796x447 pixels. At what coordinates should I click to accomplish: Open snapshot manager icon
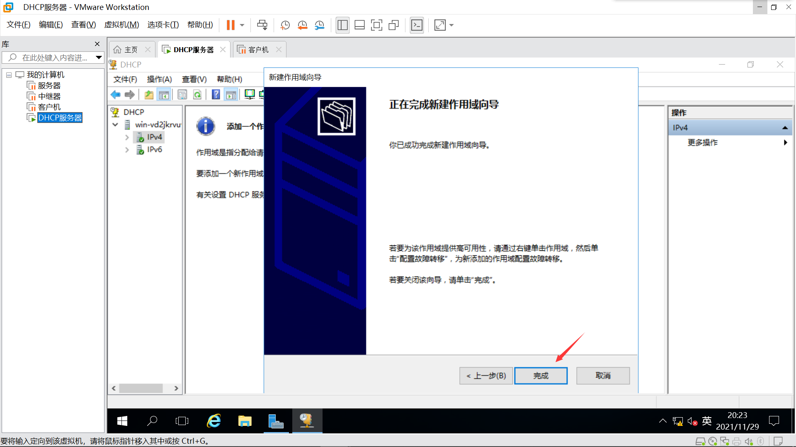(x=319, y=25)
